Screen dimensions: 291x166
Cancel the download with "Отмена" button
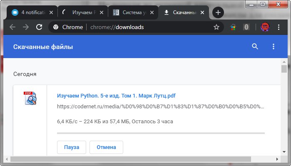pos(106,147)
